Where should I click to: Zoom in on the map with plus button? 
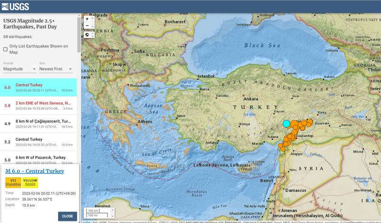pos(87,19)
